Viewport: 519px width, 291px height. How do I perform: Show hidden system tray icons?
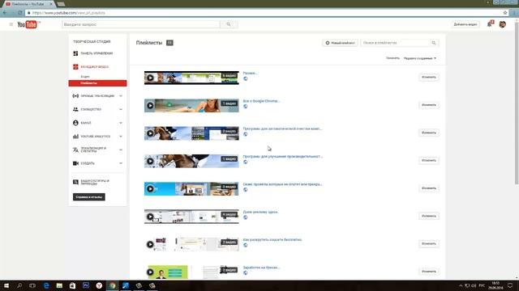point(461,285)
